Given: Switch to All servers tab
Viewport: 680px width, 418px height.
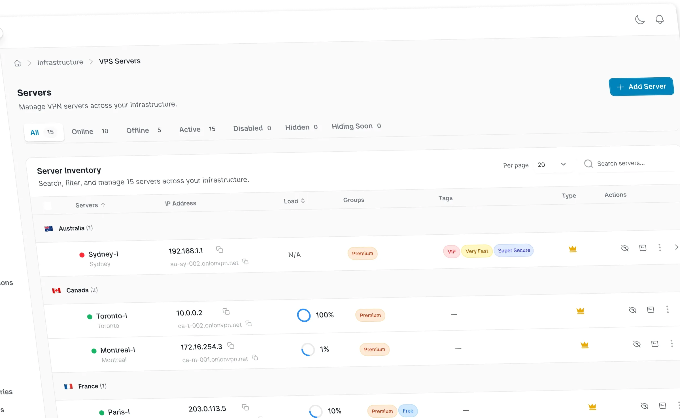Looking at the screenshot, I should pyautogui.click(x=44, y=132).
